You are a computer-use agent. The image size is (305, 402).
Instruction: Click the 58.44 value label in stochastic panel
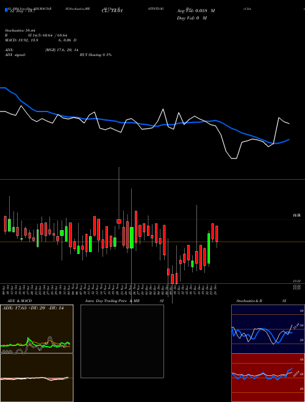click(296, 327)
